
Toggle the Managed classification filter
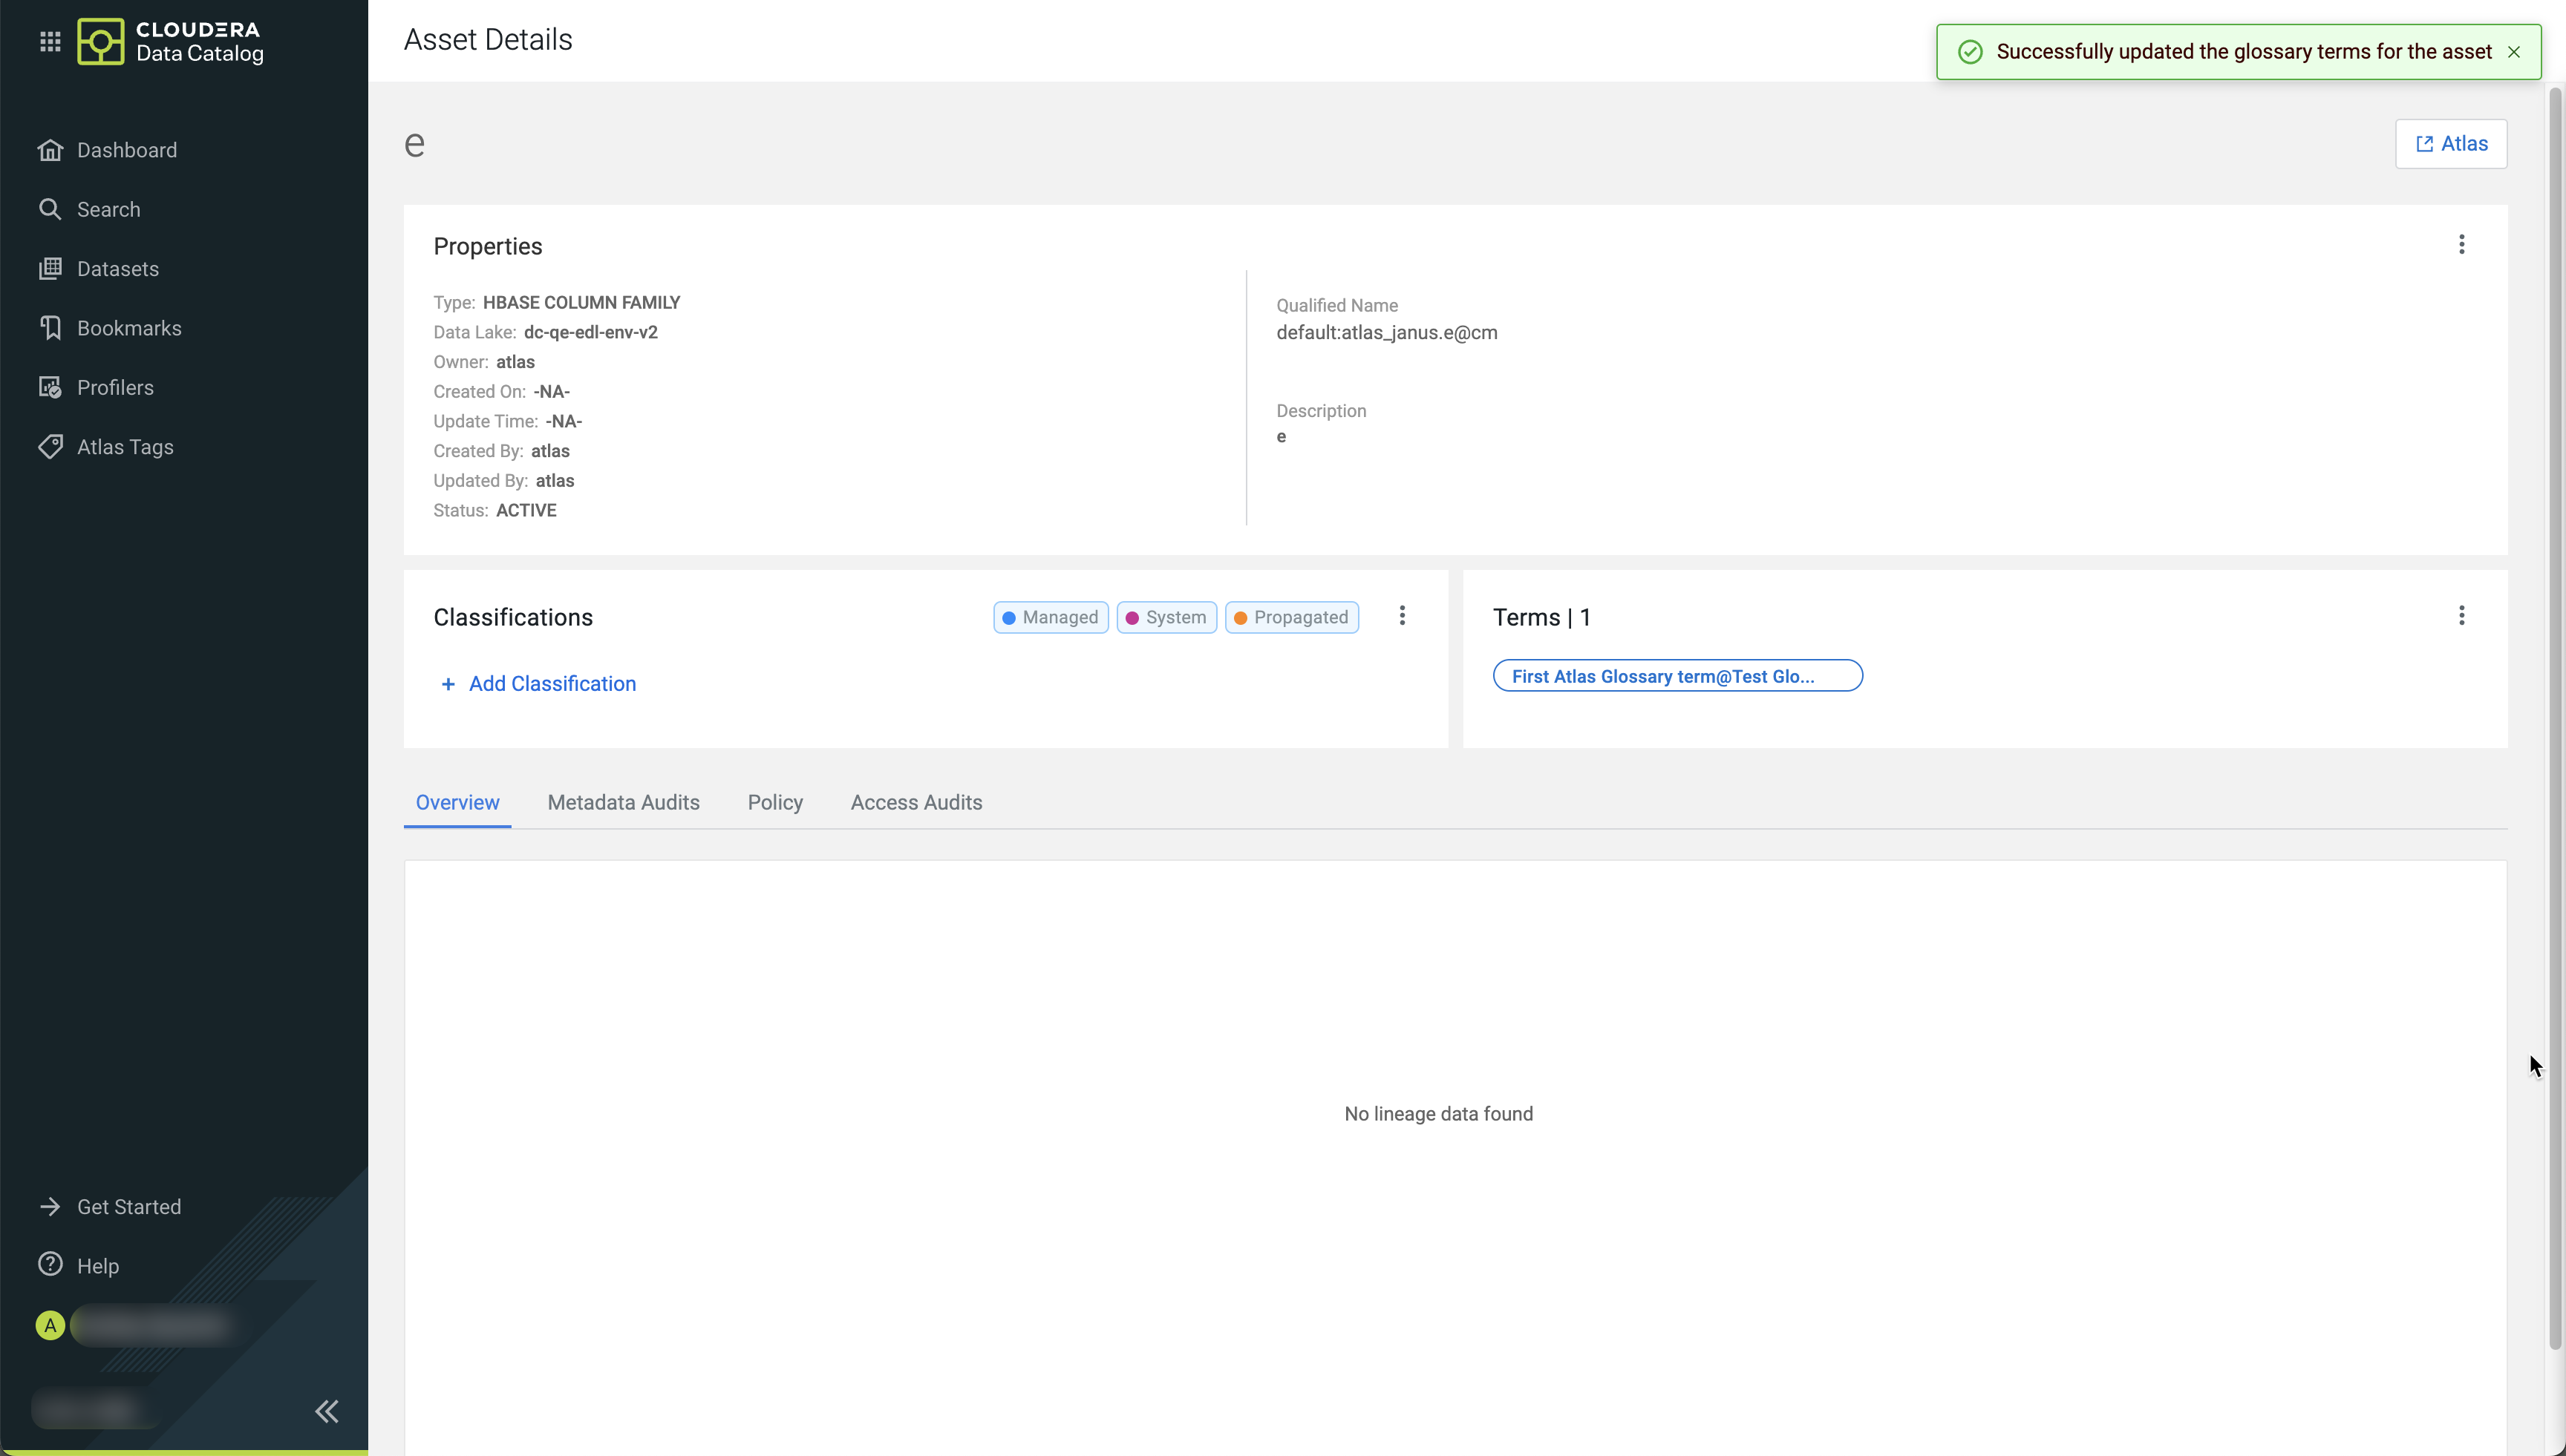pyautogui.click(x=1051, y=618)
